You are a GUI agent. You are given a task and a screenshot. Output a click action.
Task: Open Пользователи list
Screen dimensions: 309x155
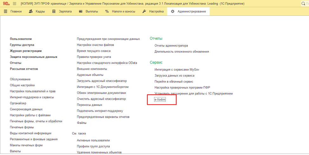click(x=21, y=39)
